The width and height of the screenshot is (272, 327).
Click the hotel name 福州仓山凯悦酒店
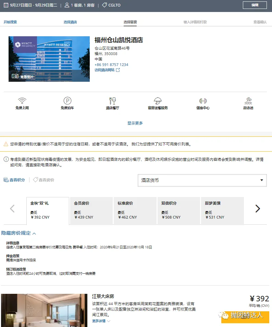click(119, 40)
